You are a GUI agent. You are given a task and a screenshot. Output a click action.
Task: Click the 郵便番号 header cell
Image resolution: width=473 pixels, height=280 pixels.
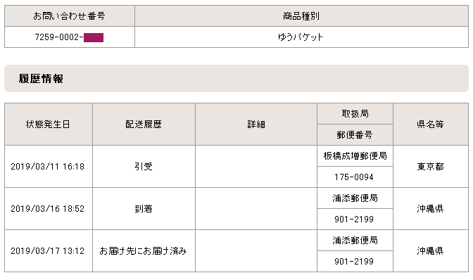355,135
